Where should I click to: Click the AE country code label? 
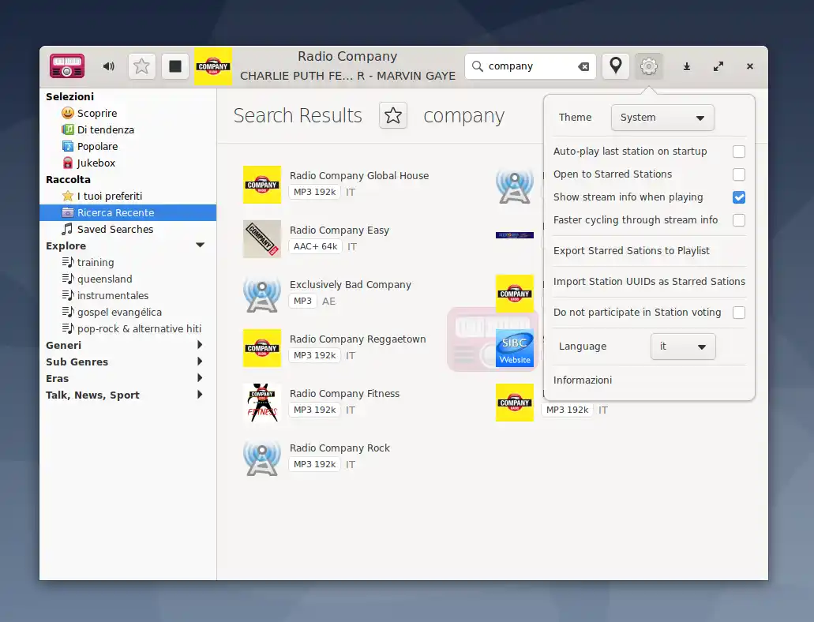click(x=328, y=302)
